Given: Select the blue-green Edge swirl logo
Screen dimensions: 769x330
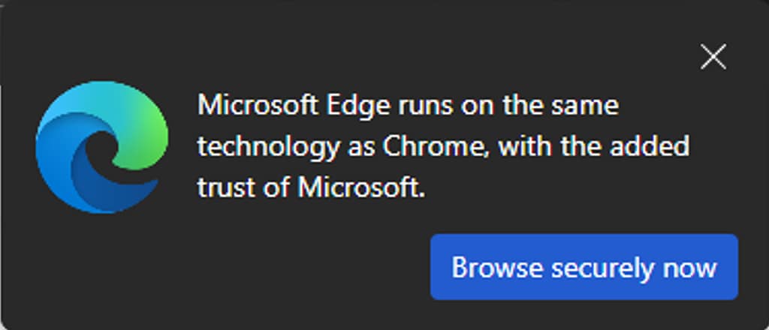Looking at the screenshot, I should coord(101,148).
